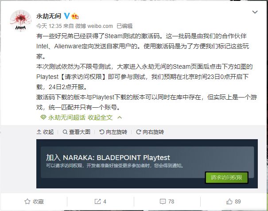Screen dimensions: 268x211
Task: Open the post options chevron menu
Action: click(x=255, y=12)
